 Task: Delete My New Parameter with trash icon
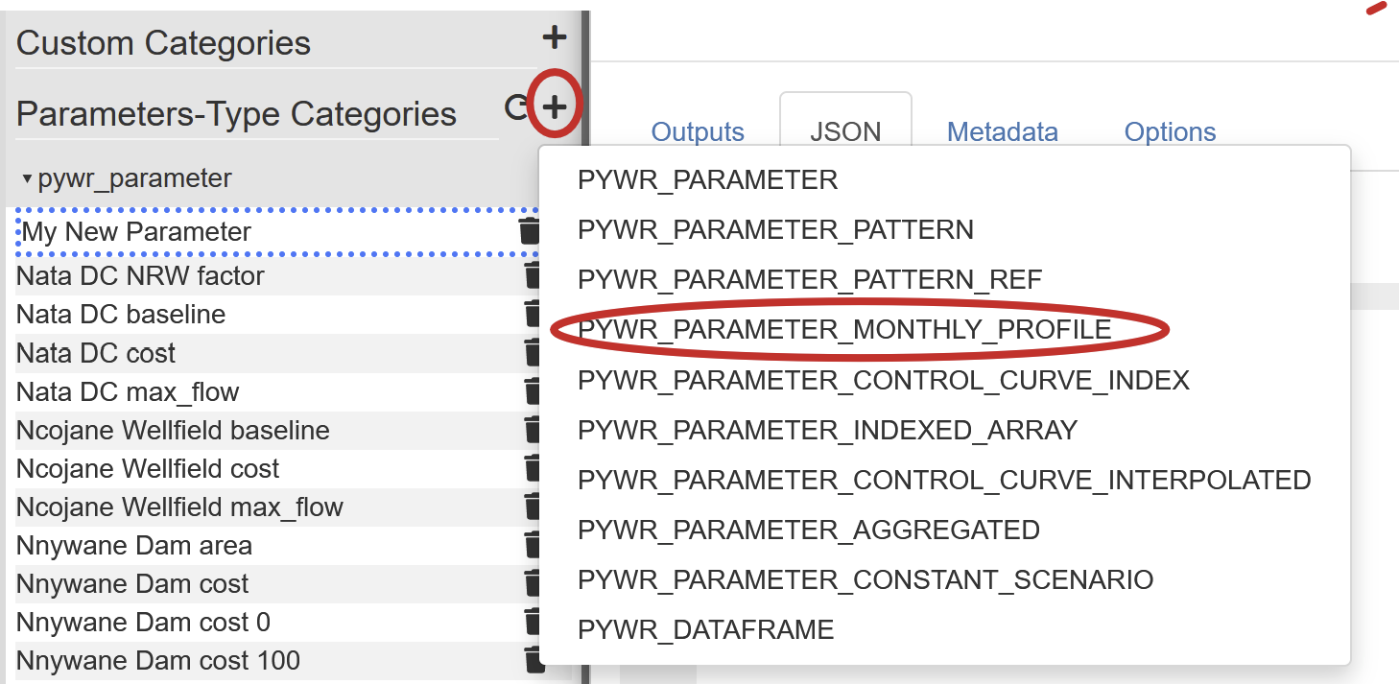[x=529, y=231]
